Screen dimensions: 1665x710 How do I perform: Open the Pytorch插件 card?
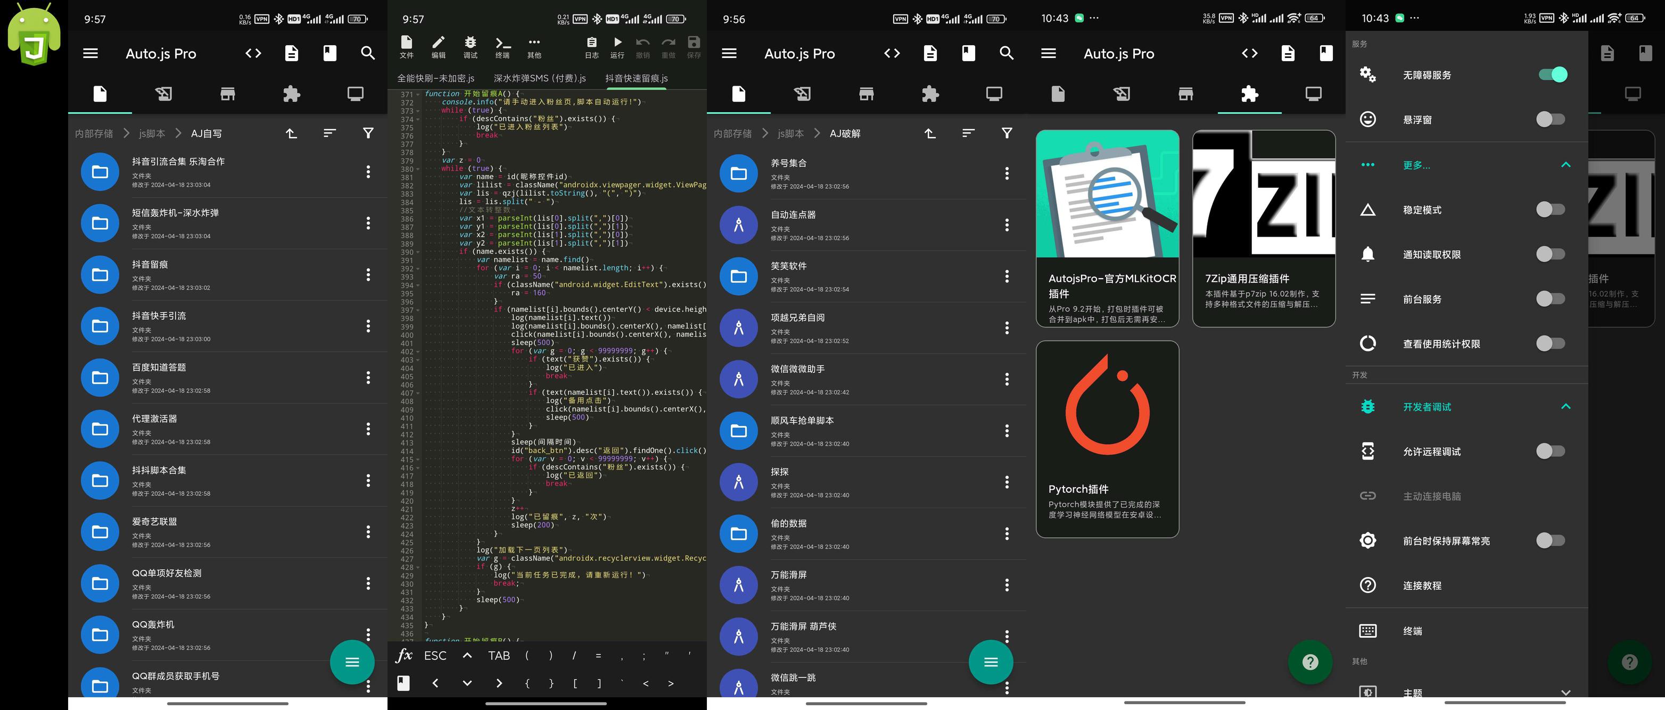tap(1107, 439)
